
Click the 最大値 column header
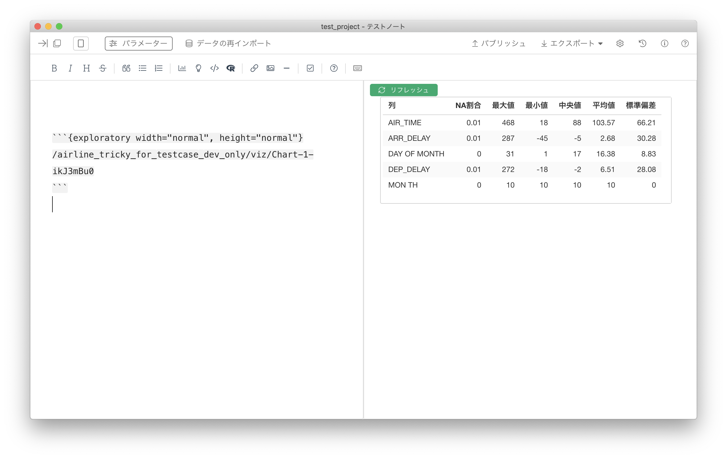(503, 105)
